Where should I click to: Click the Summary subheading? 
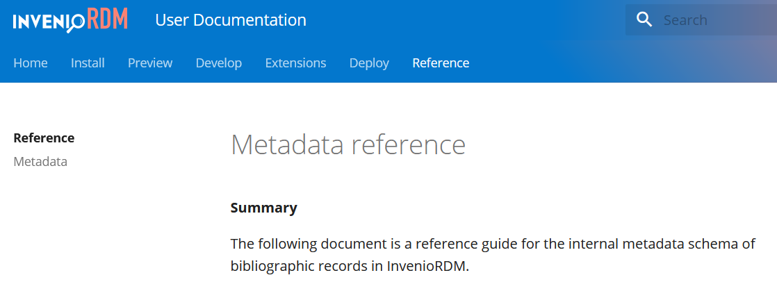tap(263, 208)
